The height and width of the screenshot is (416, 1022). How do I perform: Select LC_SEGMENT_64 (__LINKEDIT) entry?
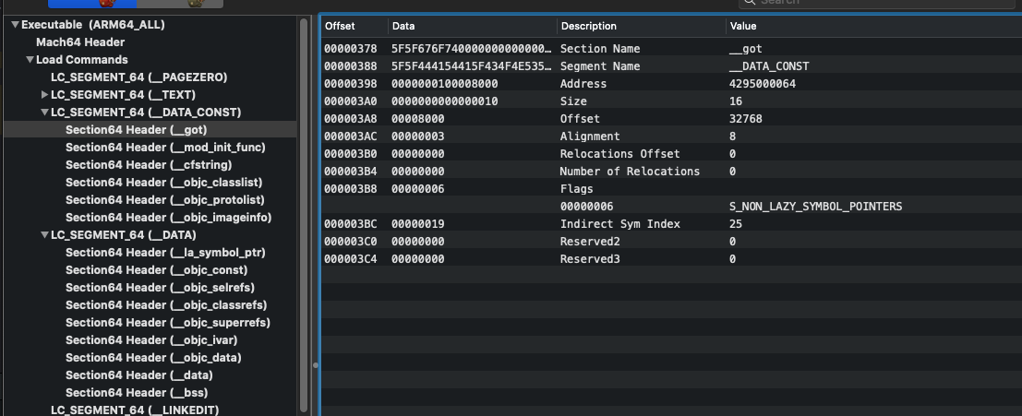pyautogui.click(x=135, y=410)
